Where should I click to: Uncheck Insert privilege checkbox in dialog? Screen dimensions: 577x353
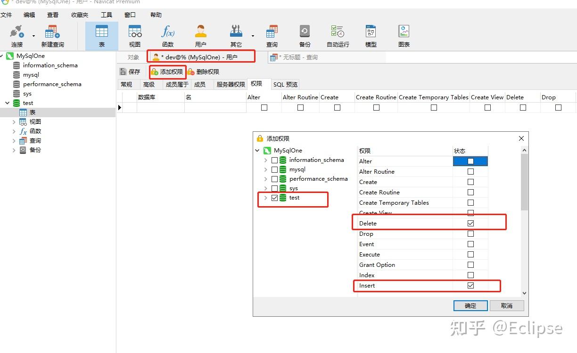[x=470, y=286]
